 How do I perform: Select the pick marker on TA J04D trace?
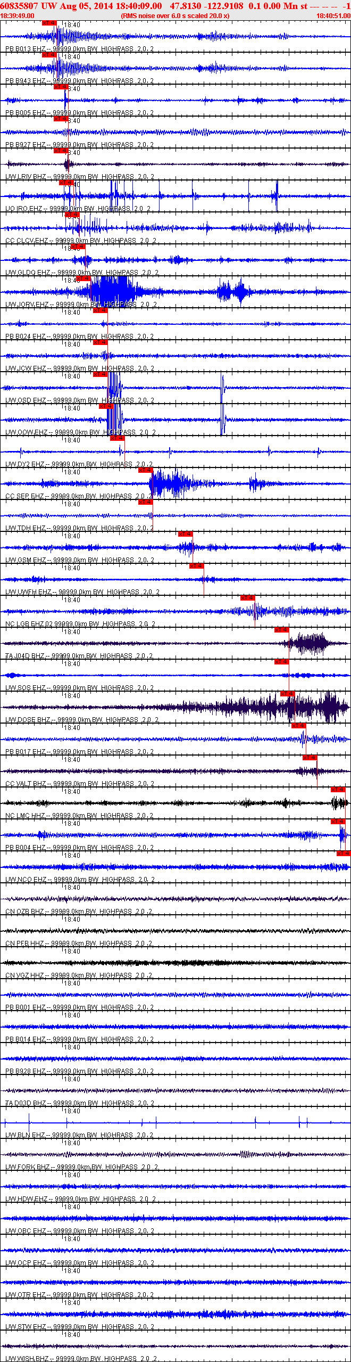point(281,630)
